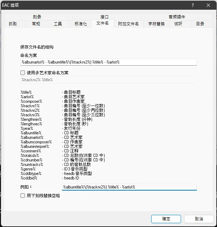
Task: Open the 刻录 tab
Action: point(38,17)
